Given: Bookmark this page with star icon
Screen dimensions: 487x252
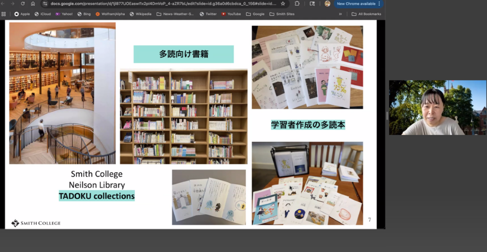Looking at the screenshot, I should point(283,4).
